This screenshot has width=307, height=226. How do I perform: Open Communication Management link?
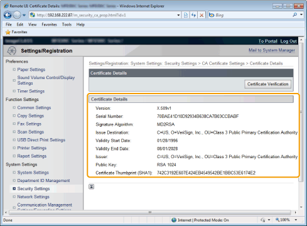(x=45, y=205)
